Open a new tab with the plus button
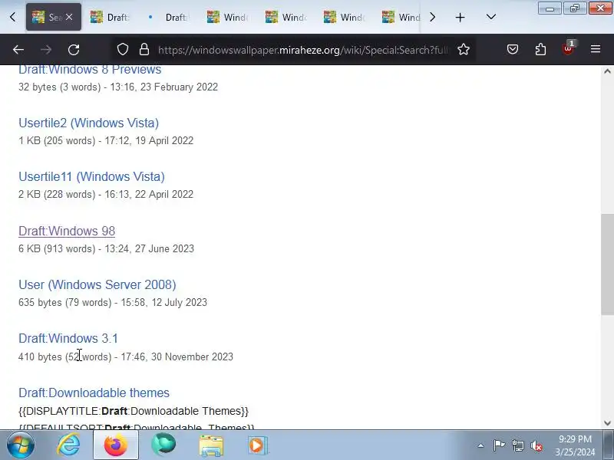 (460, 17)
